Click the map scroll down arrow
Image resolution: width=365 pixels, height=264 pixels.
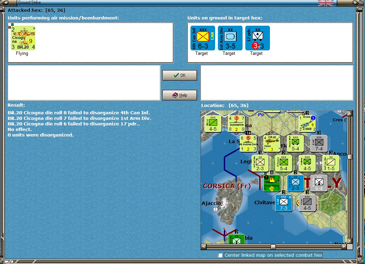pyautogui.click(x=350, y=241)
